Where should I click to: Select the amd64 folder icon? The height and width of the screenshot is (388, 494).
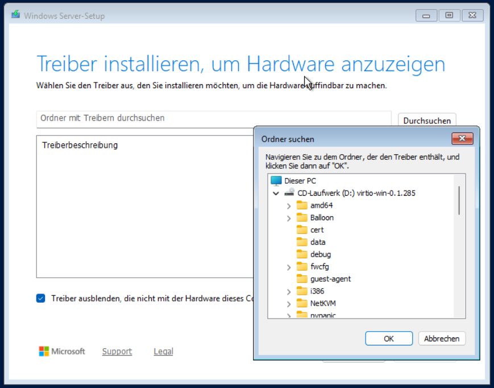point(302,205)
